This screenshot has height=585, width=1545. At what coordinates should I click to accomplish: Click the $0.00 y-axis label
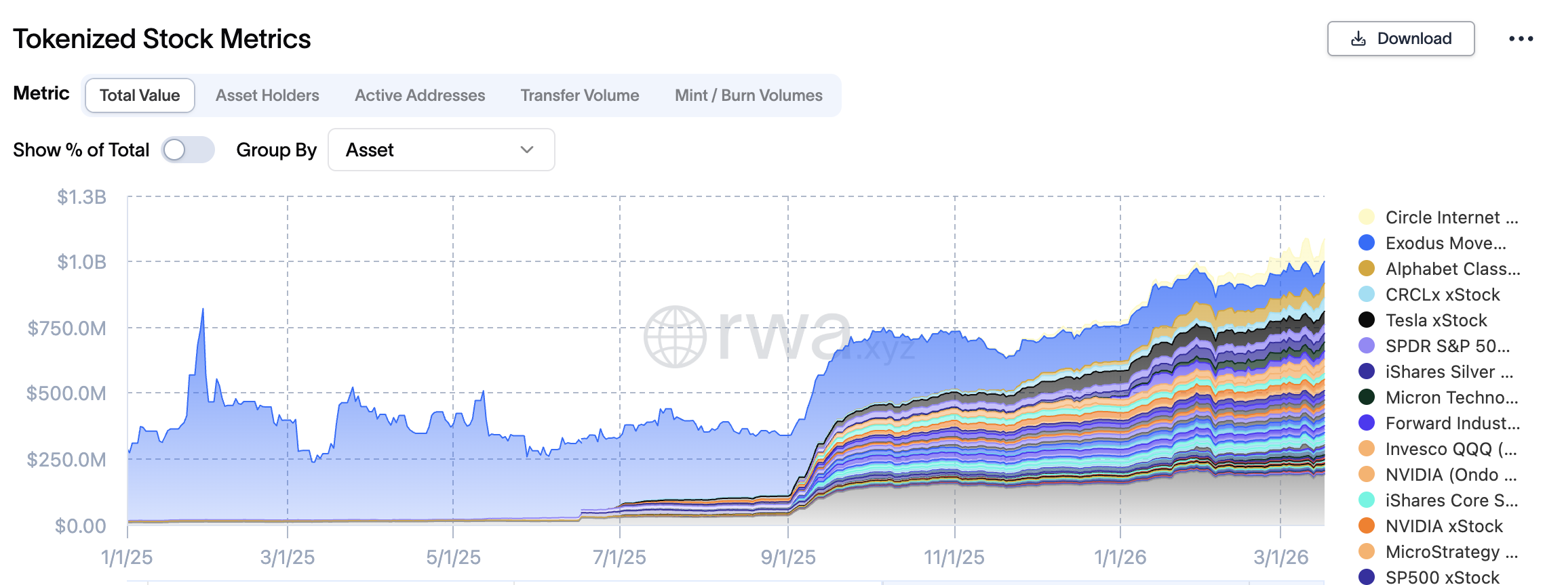[80, 526]
